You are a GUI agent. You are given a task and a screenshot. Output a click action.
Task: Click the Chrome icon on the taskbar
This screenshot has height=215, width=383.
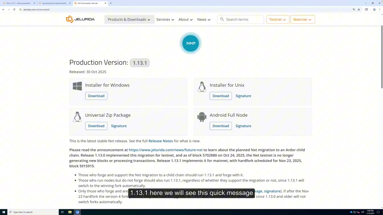77,212
